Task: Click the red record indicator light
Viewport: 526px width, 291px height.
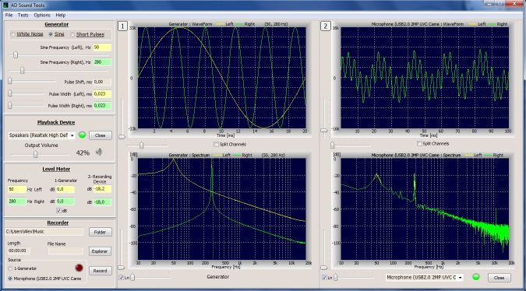Action: [x=79, y=268]
